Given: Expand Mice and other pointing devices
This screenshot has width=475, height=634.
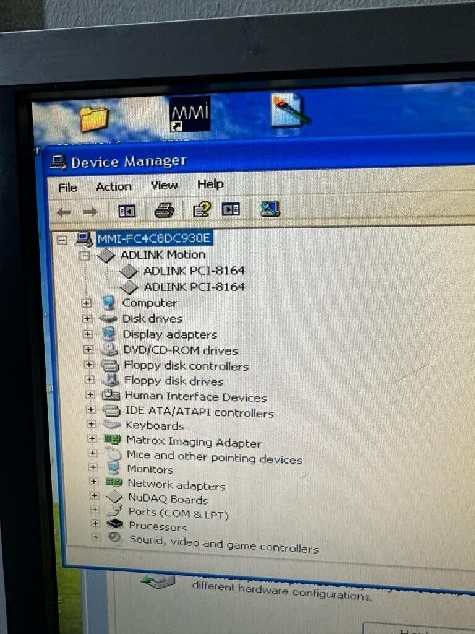Looking at the screenshot, I should (93, 453).
